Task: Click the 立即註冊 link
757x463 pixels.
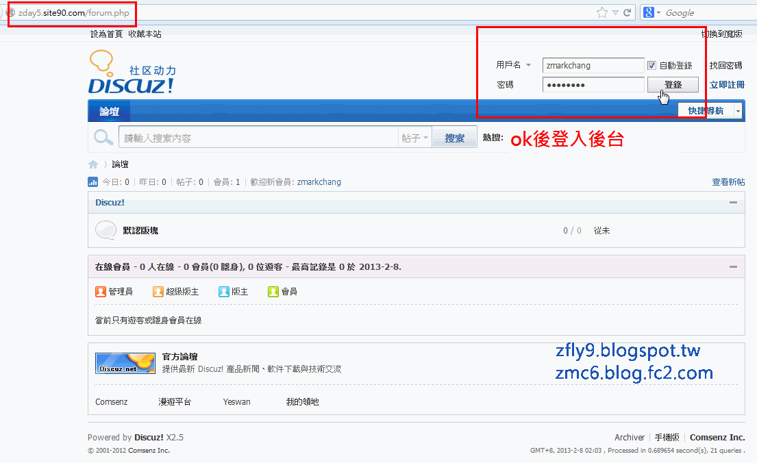Action: pos(727,84)
